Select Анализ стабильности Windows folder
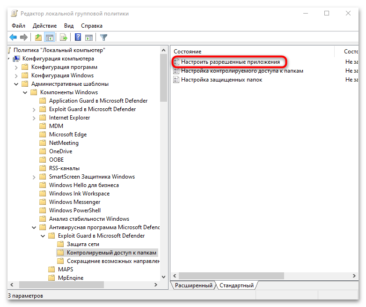This screenshot has width=366, height=307. tap(89, 219)
